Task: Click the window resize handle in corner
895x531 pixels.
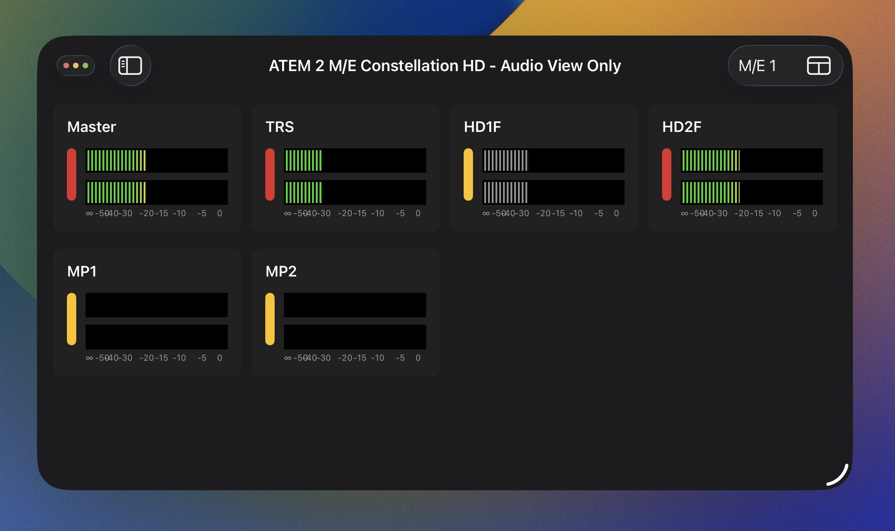Action: [838, 476]
